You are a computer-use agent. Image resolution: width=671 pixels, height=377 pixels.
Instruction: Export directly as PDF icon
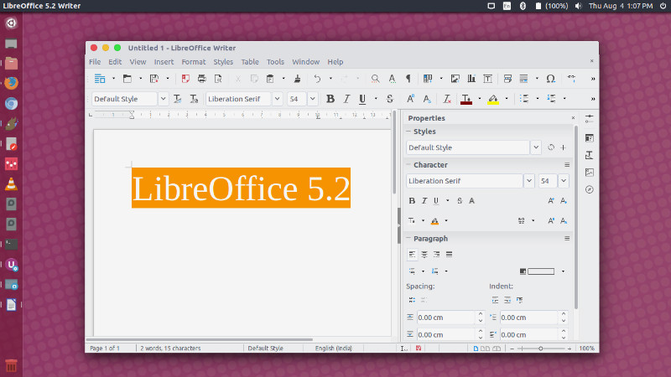tap(185, 79)
